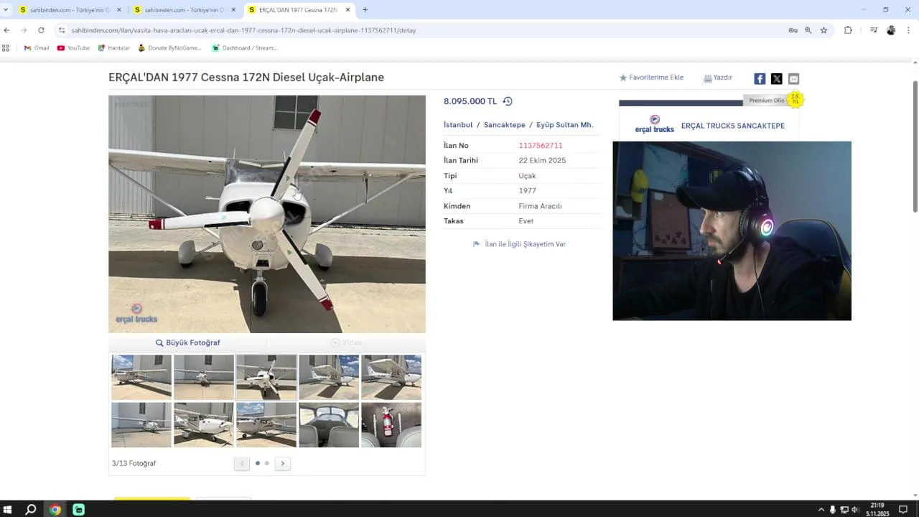Select first thumbnail in bottom row
This screenshot has height=517, width=919.
[141, 425]
